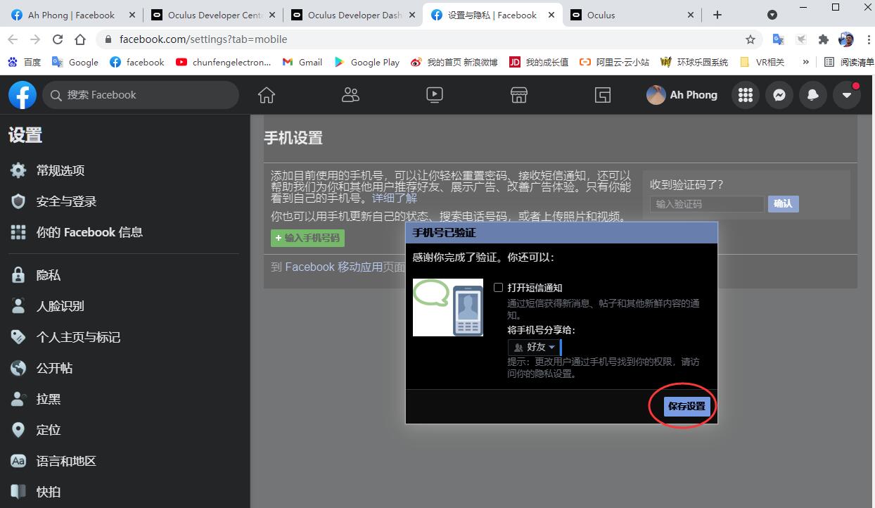This screenshot has height=508, width=875.
Task: Open the Gaming icon in top navigation
Action: (x=603, y=95)
